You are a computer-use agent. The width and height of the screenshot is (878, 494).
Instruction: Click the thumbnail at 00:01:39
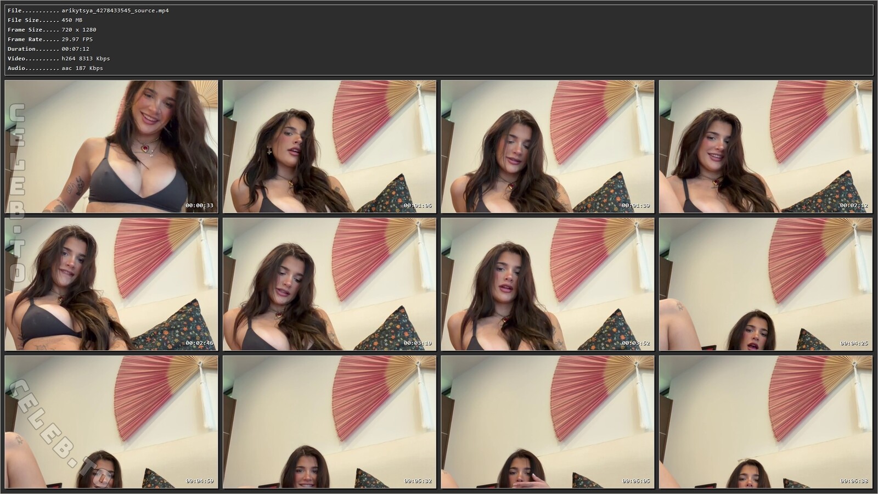(x=547, y=147)
